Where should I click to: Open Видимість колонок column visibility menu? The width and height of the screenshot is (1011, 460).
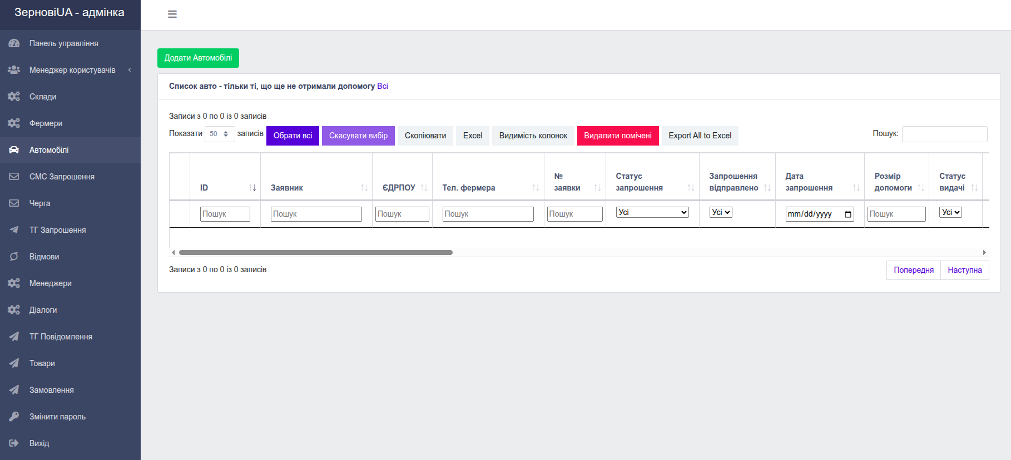coord(533,136)
